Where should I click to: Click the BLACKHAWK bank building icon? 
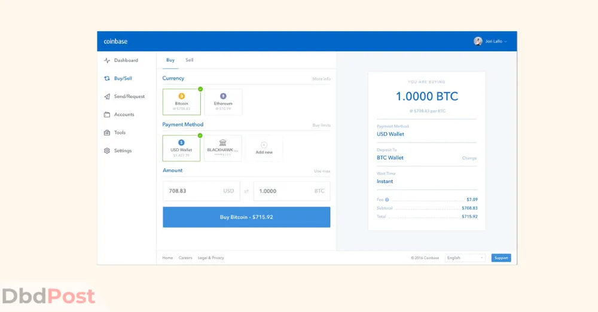pos(222,143)
